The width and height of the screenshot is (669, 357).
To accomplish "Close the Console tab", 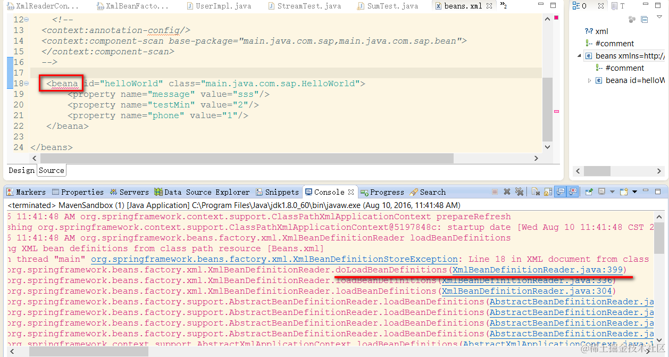I will coord(351,192).
